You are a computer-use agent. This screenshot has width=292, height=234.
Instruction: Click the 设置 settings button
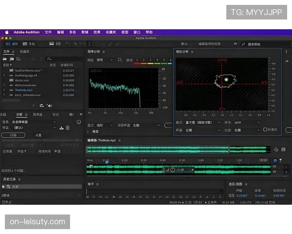(x=38, y=135)
